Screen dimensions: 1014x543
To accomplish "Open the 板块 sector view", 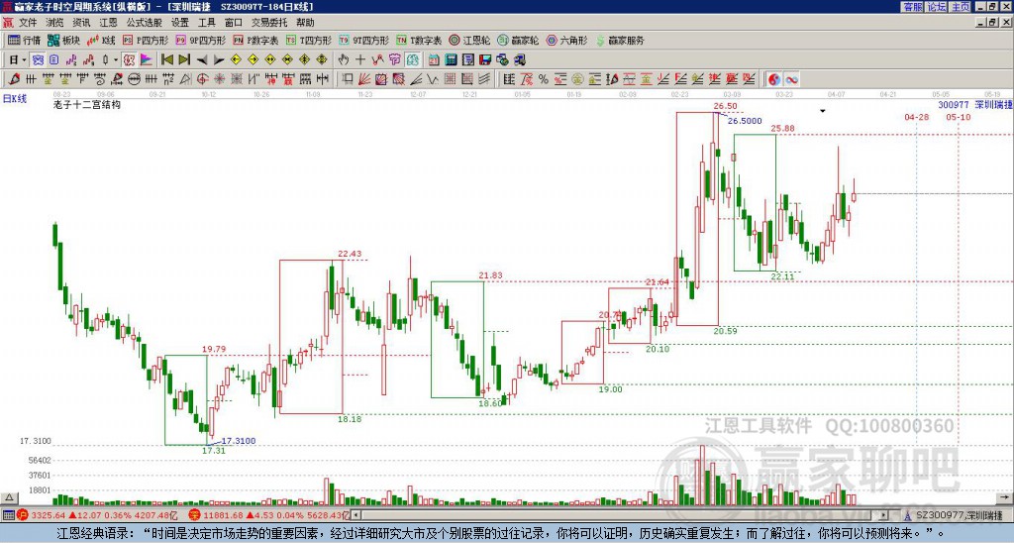I will pos(63,40).
